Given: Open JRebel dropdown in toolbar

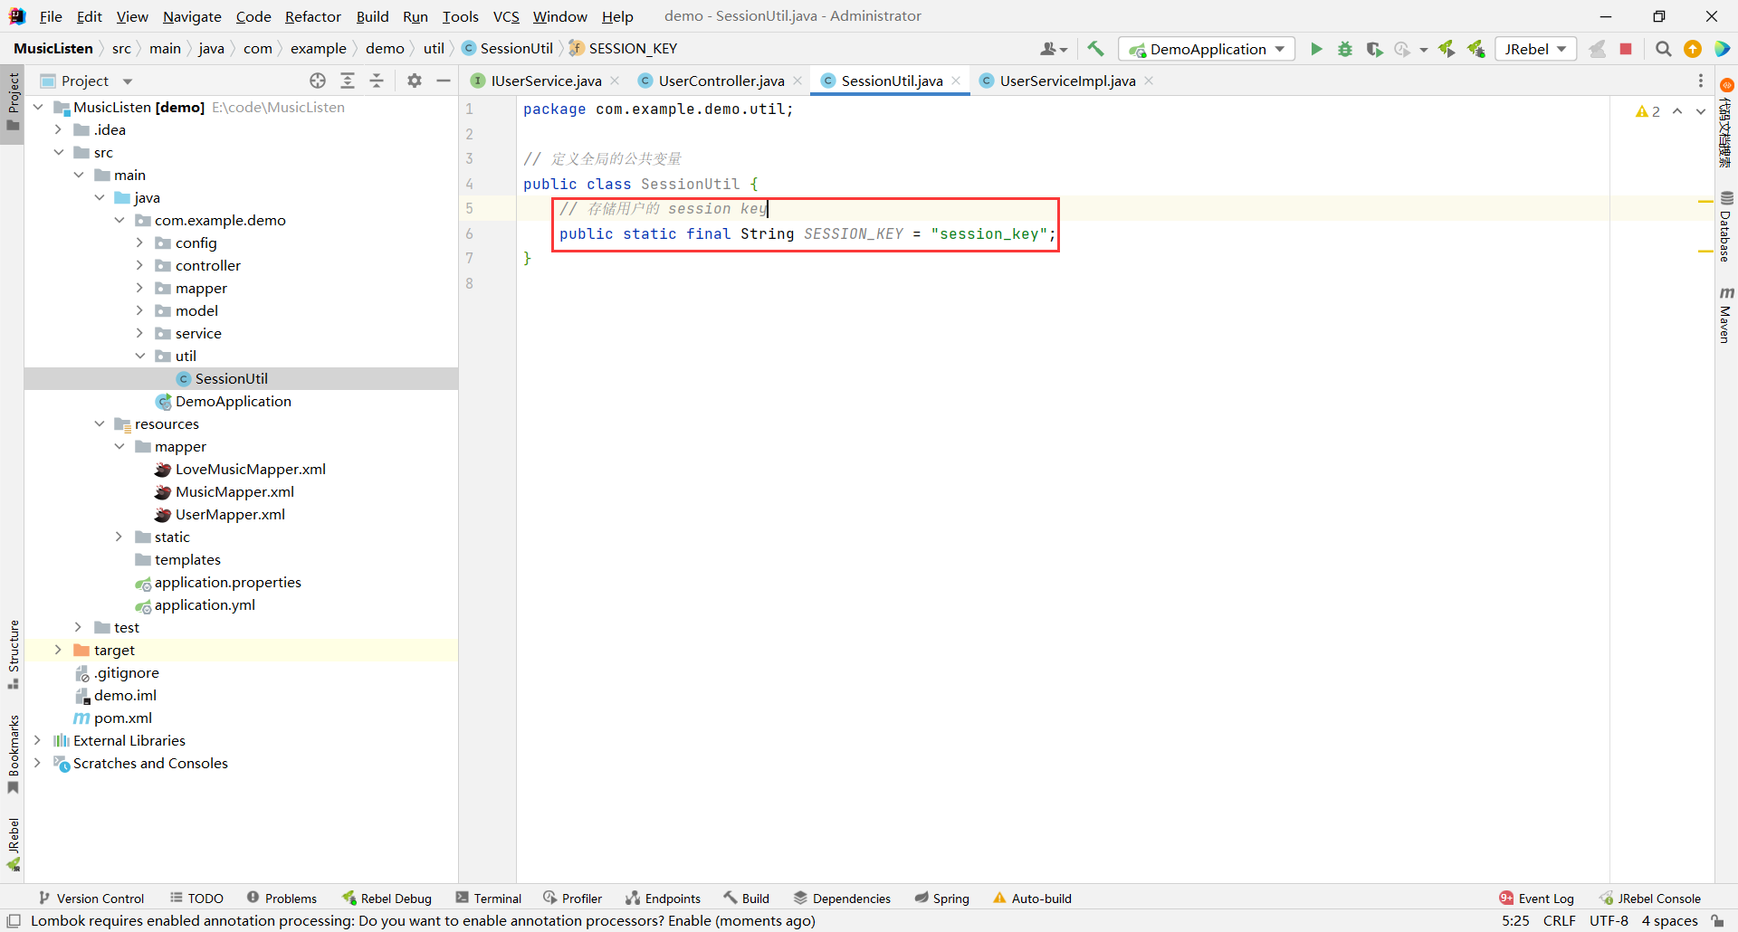Looking at the screenshot, I should [1535, 49].
